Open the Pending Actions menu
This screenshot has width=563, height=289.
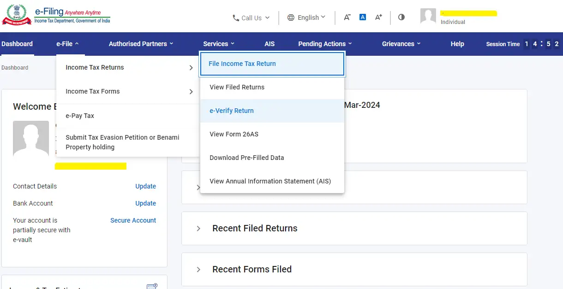322,44
